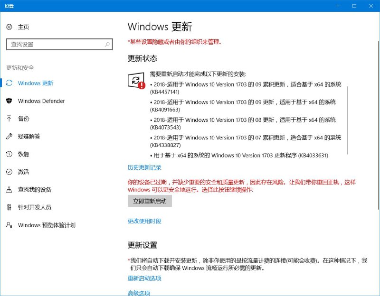Click the main page vertical scrollbar
The width and height of the screenshot is (380, 296).
pyautogui.click(x=378, y=126)
